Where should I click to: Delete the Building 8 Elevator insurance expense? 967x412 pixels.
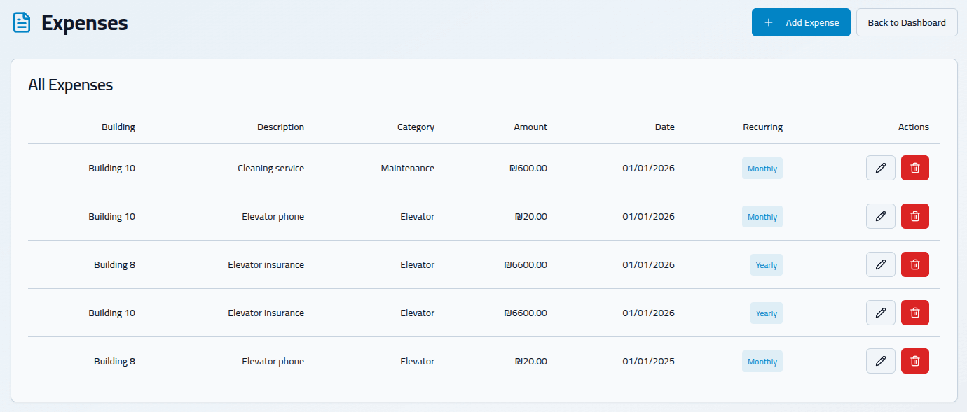coord(914,264)
